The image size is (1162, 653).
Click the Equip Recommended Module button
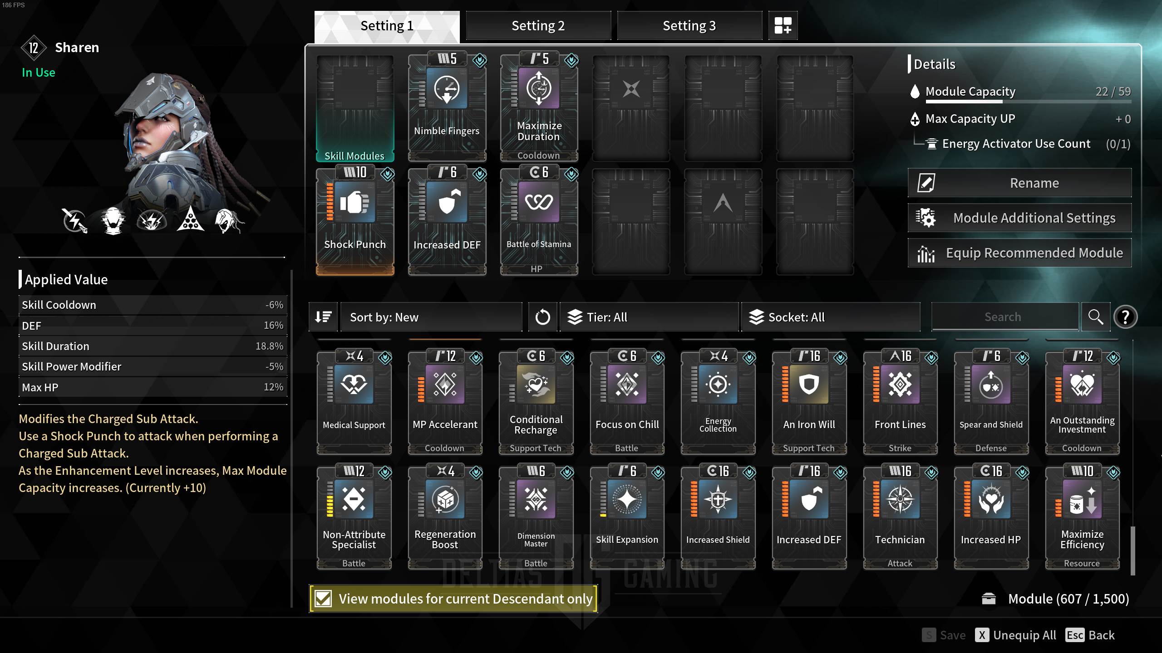point(1019,253)
